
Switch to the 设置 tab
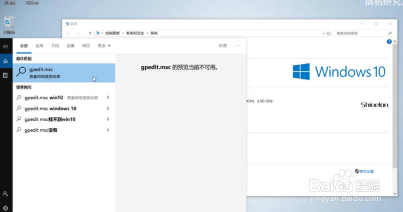click(x=71, y=46)
